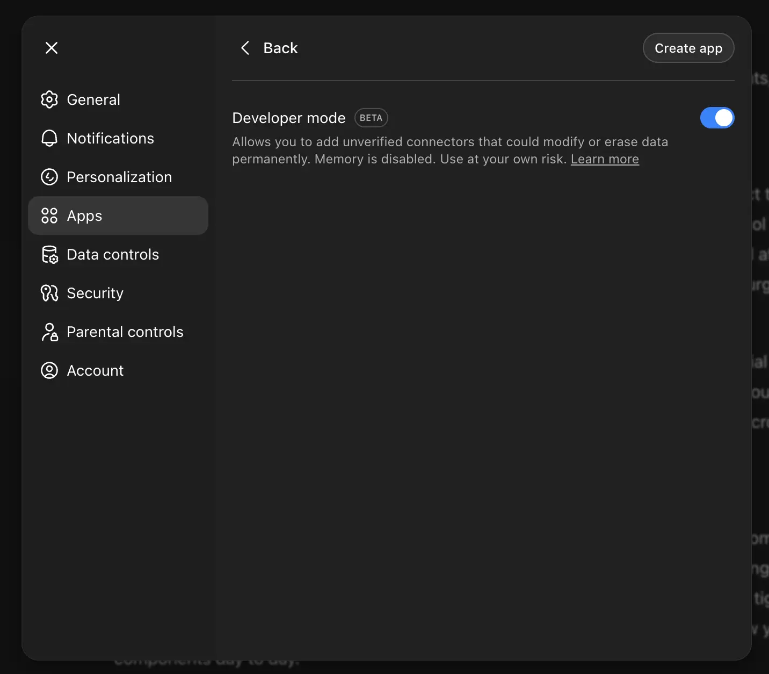Close settings with the X icon
This screenshot has width=769, height=674.
click(x=51, y=48)
